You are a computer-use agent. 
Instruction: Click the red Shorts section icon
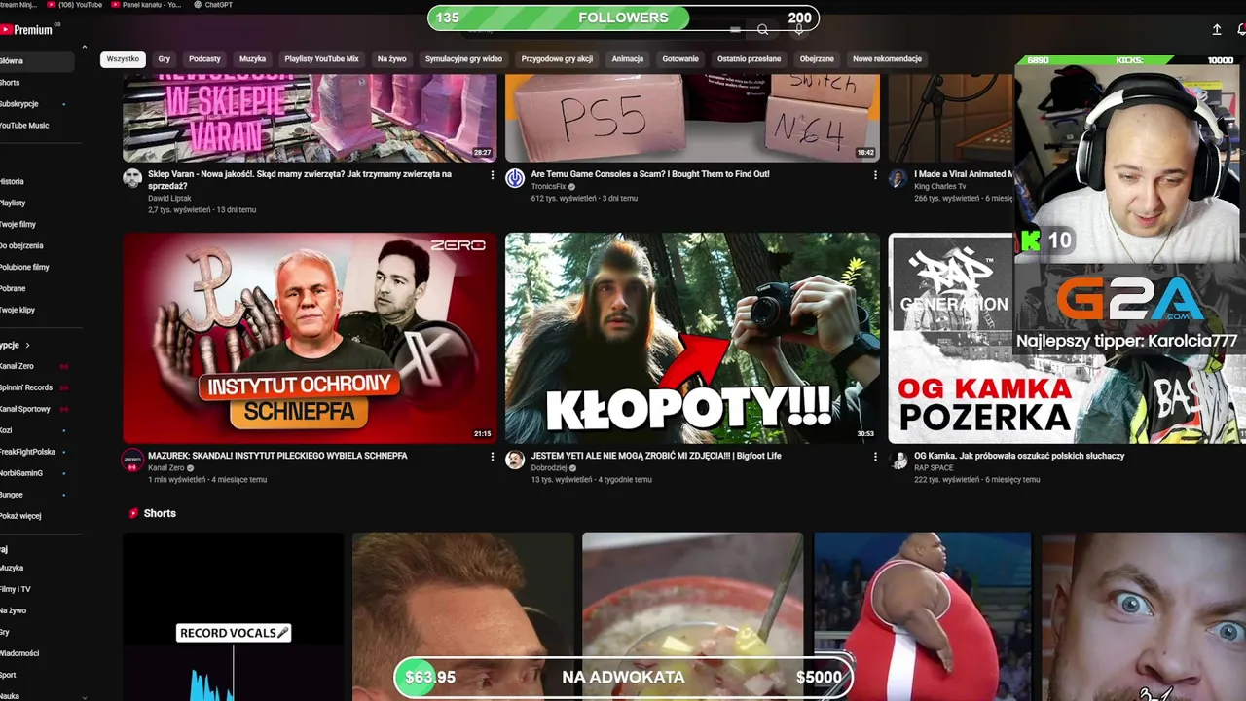[133, 513]
